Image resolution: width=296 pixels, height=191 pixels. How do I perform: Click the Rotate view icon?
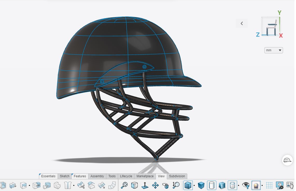pyautogui.click(x=166, y=185)
